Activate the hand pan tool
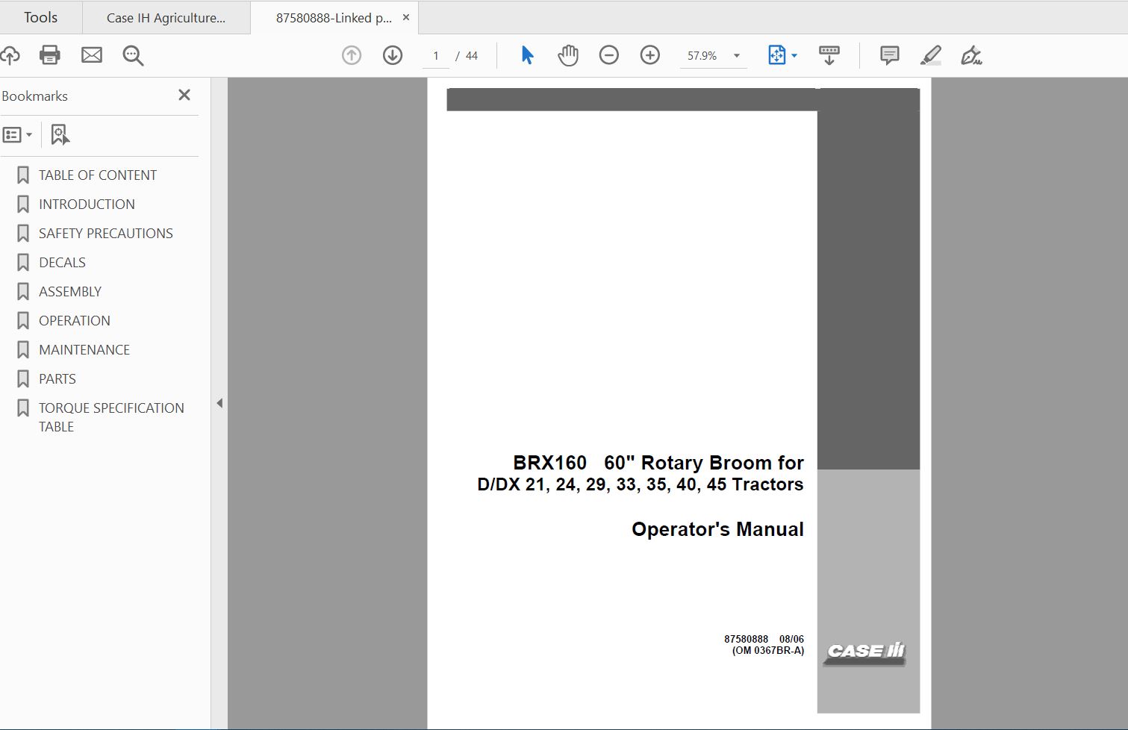 point(568,55)
